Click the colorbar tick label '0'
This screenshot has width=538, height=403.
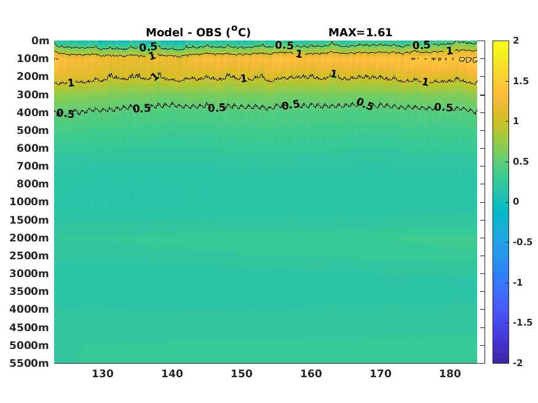516,202
